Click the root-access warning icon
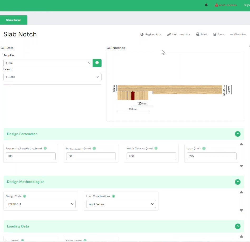 coord(217,5)
